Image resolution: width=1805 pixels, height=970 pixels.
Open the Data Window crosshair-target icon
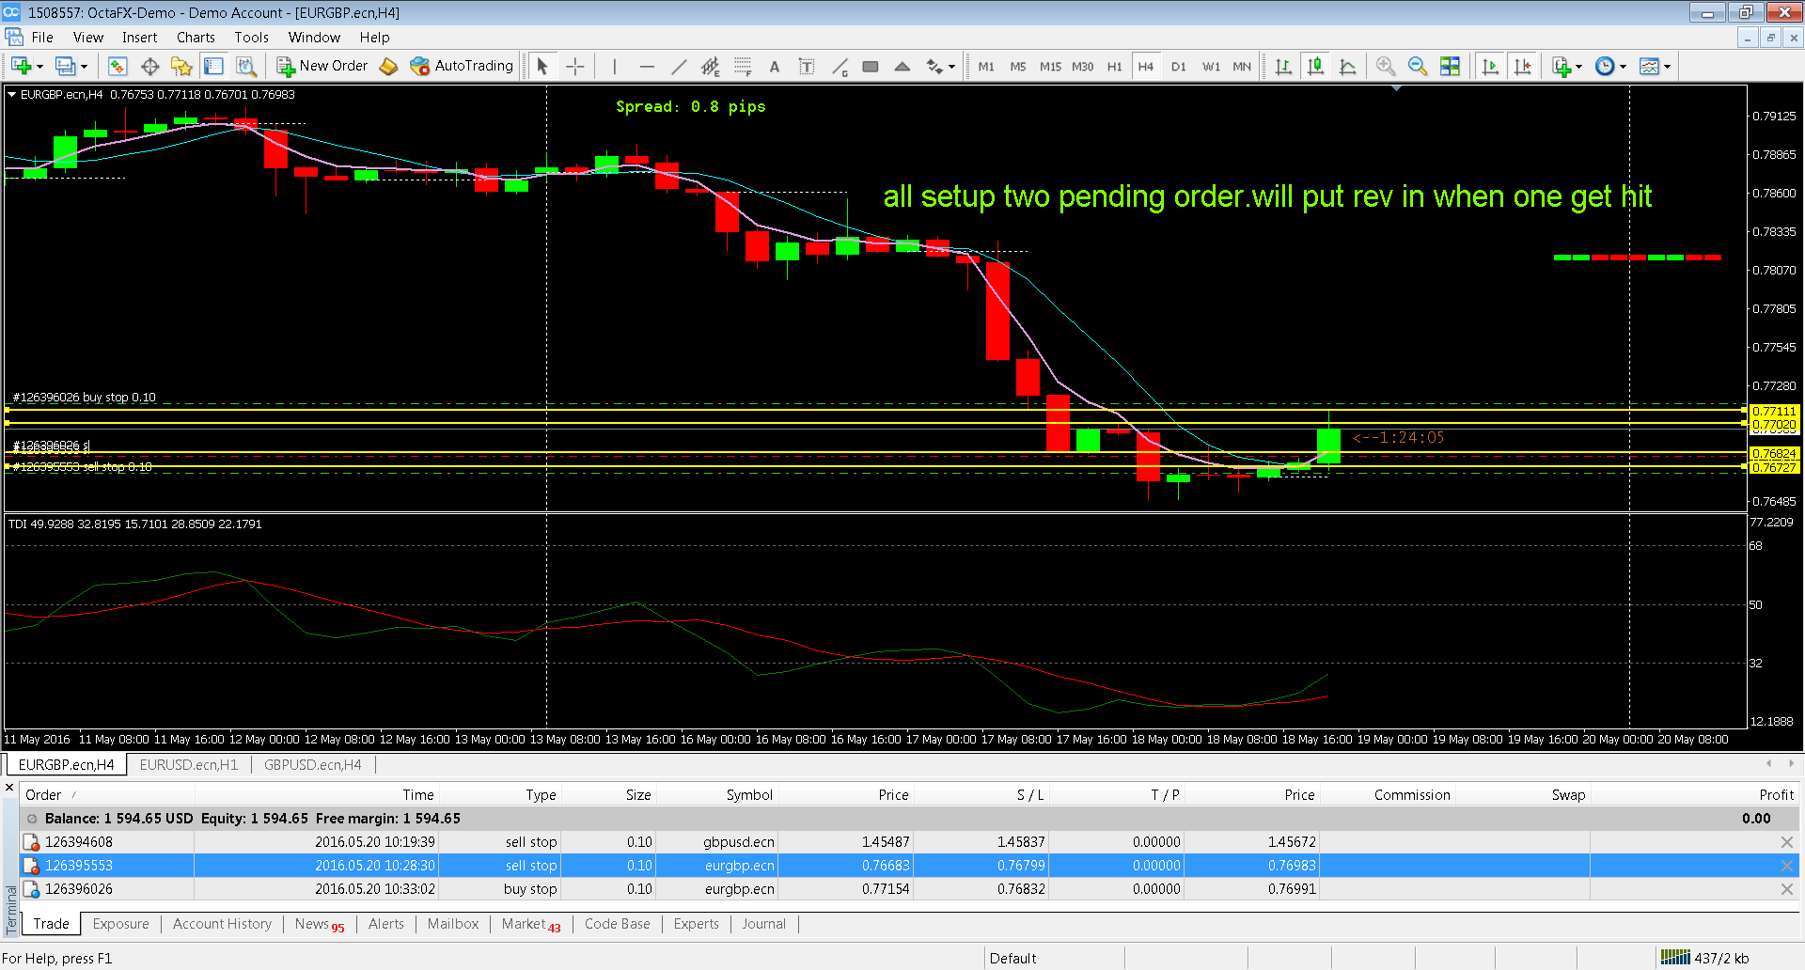149,66
